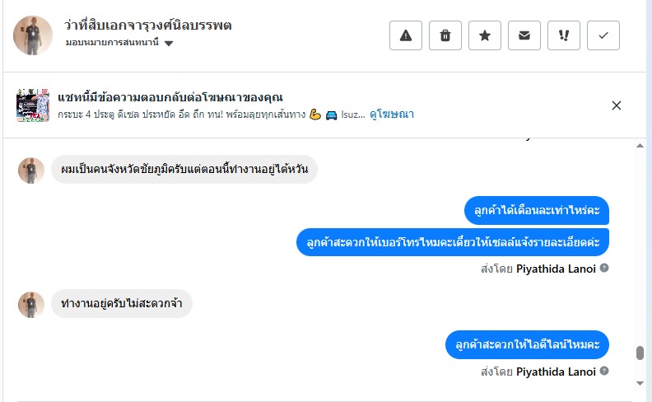The height and width of the screenshot is (402, 652).
Task: Open the ad thumbnail image
Action: tap(33, 105)
